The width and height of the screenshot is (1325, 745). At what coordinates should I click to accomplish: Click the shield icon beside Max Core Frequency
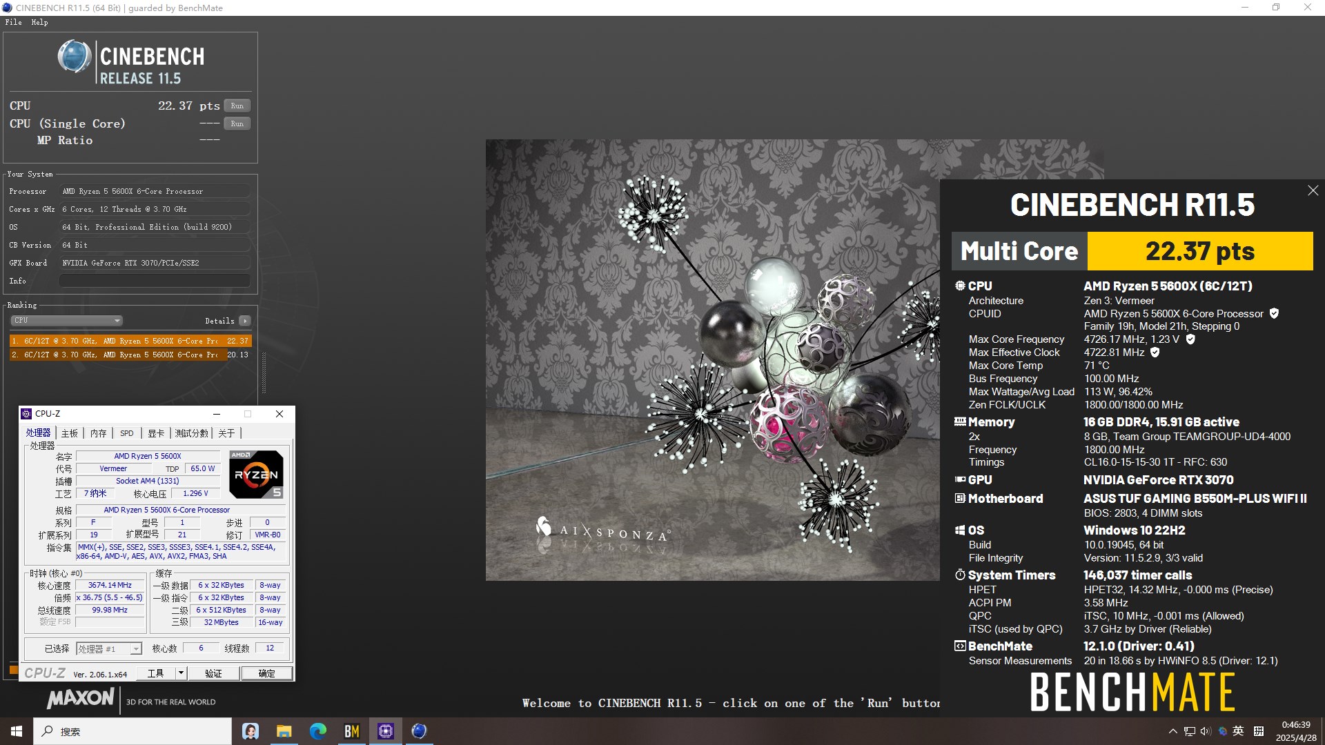[x=1190, y=339]
